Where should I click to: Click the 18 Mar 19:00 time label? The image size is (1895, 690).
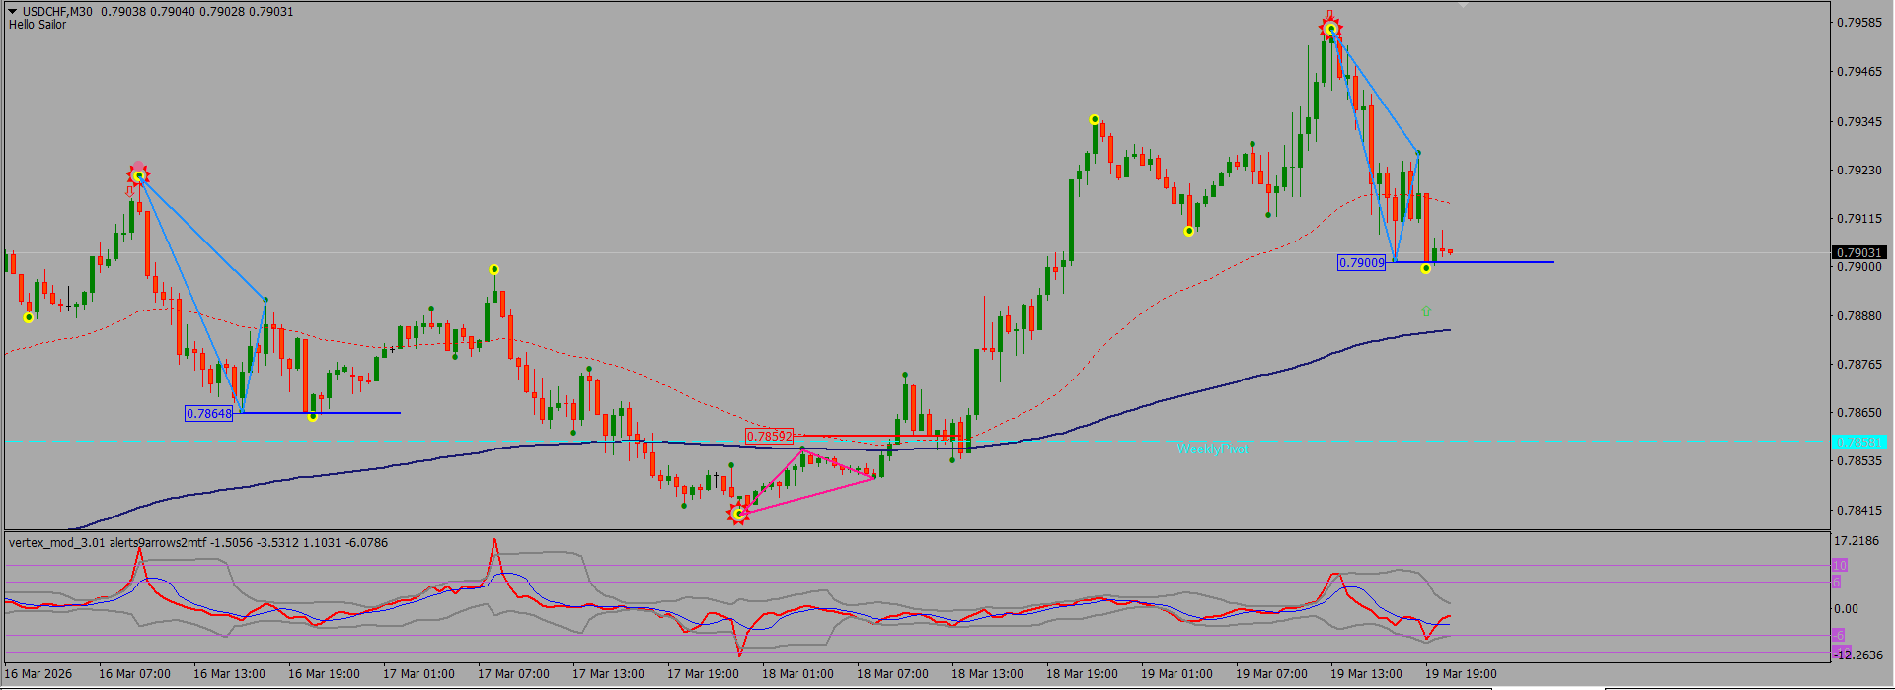coord(1082,674)
